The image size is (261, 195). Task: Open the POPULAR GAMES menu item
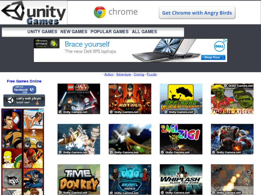[x=109, y=32]
